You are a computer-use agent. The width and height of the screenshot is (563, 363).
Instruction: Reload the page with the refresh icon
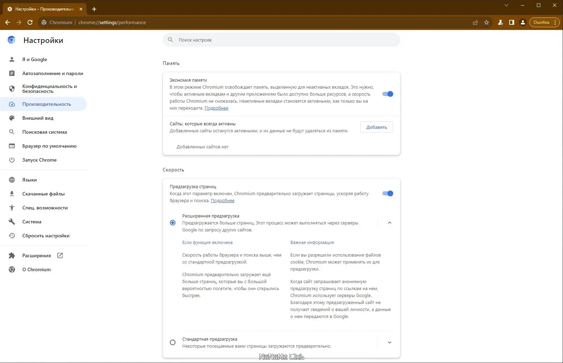click(x=30, y=22)
